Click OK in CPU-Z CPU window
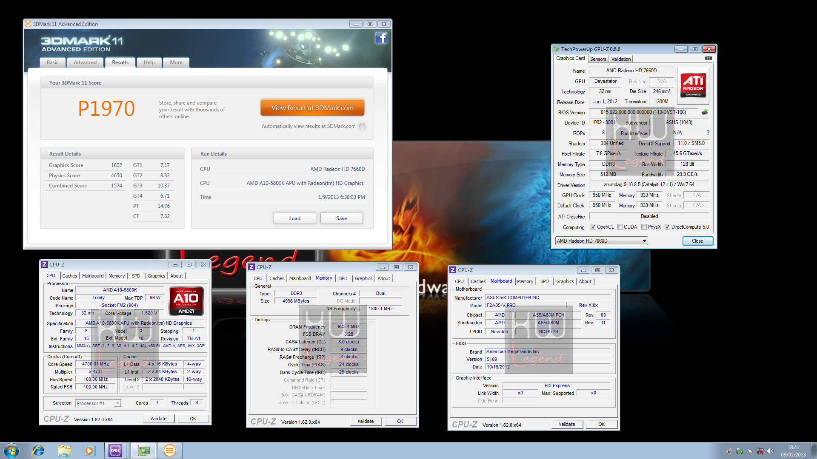The width and height of the screenshot is (817, 459). [193, 419]
